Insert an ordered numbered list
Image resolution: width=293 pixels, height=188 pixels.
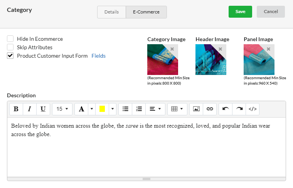tap(139, 109)
